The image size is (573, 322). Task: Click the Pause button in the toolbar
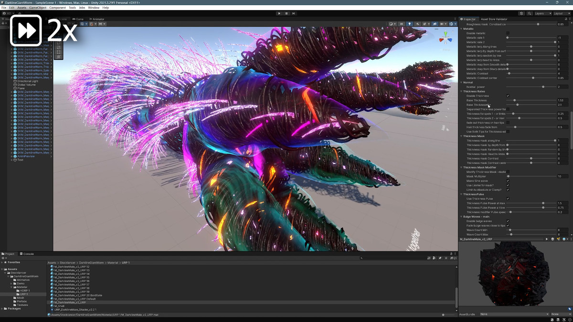tap(286, 13)
